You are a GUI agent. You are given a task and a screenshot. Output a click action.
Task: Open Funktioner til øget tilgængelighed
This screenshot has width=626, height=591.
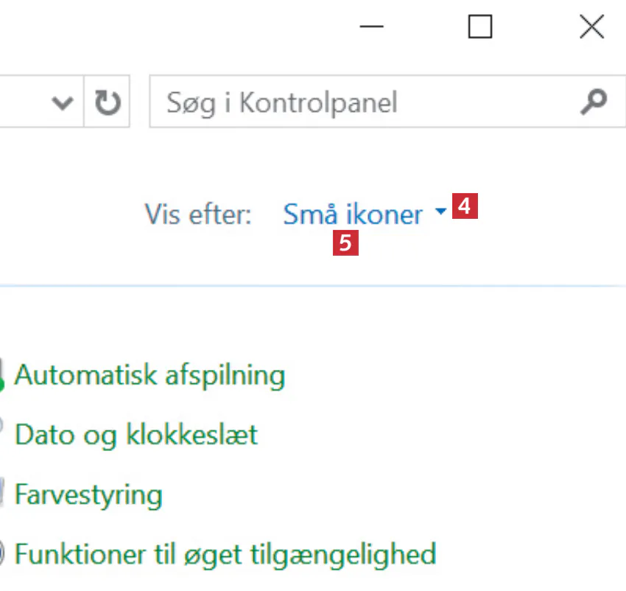click(225, 553)
